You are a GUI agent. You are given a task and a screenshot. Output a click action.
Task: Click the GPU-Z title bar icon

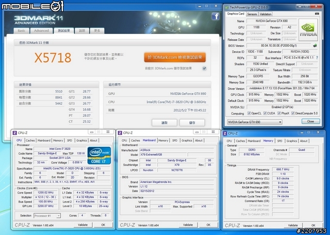pos(227,7)
